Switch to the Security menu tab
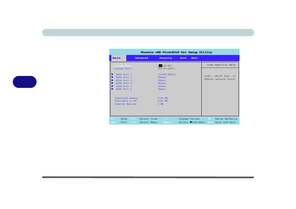296x209 pixels. (166, 58)
